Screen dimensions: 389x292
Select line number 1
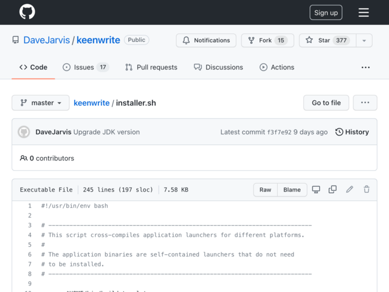pyautogui.click(x=30, y=206)
